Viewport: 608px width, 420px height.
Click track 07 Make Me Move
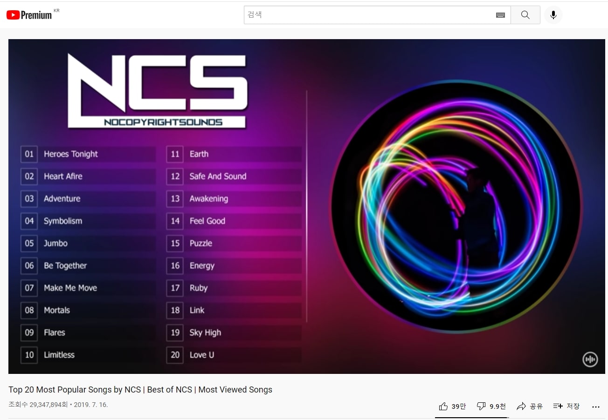88,288
